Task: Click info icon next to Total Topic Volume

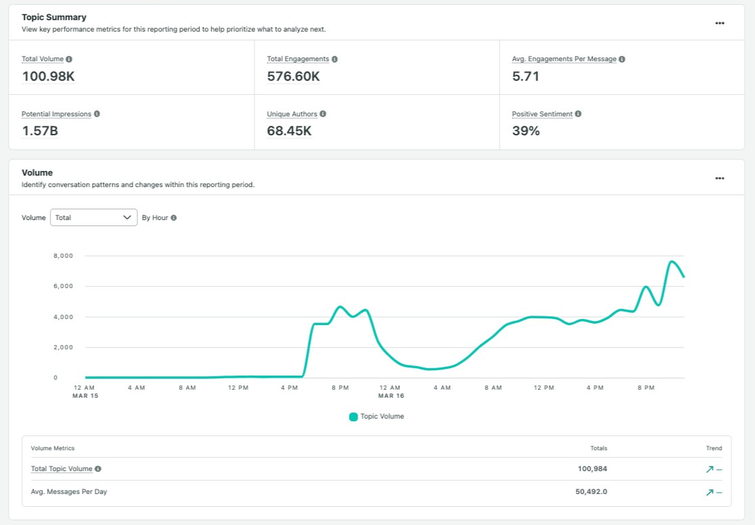Action: click(98, 469)
